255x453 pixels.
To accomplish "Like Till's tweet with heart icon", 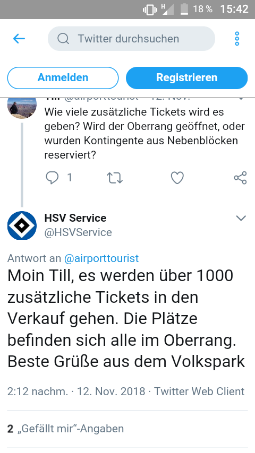I will (177, 178).
